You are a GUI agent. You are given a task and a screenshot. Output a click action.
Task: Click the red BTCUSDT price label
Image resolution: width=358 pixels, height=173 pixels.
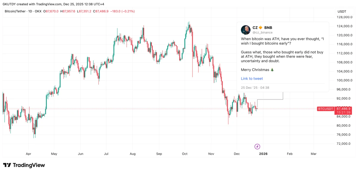(x=325, y=109)
